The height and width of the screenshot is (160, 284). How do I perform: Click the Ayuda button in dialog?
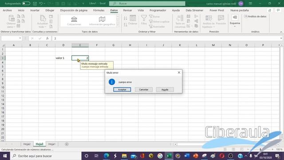coord(165,89)
